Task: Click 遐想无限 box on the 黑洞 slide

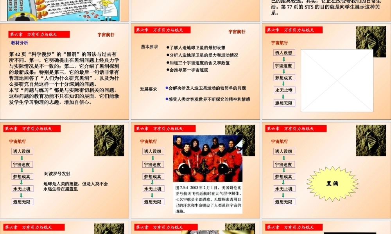Action: tap(285, 202)
